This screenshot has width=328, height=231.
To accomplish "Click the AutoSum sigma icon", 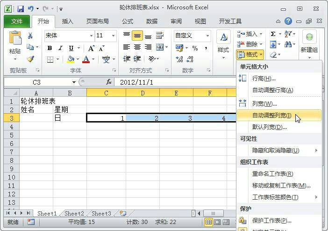I will click(273, 34).
